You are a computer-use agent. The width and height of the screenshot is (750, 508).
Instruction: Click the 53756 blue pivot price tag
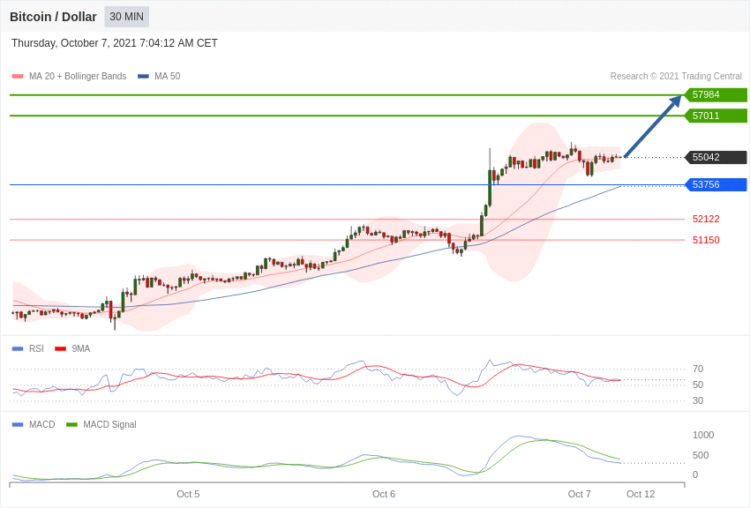pos(716,184)
